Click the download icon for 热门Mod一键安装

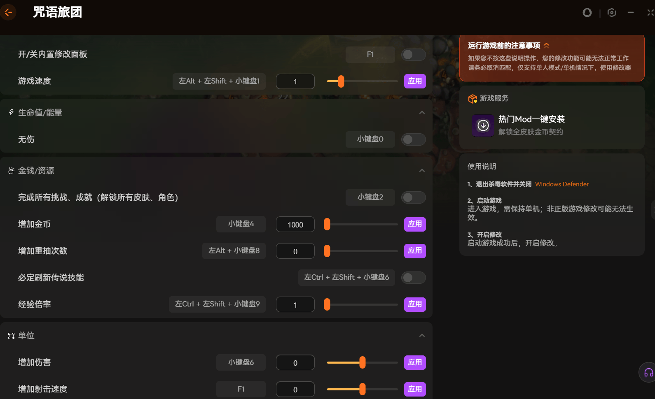pos(483,125)
